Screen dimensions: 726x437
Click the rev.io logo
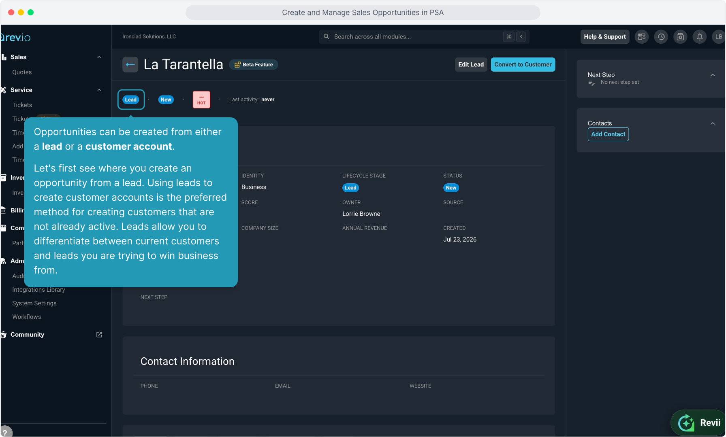[16, 38]
